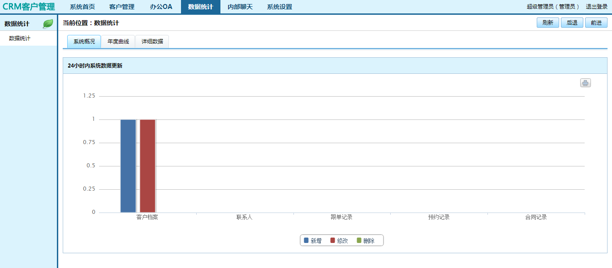The image size is (612, 268).
Task: Click the 0.5 y-axis value
Action: coord(91,166)
